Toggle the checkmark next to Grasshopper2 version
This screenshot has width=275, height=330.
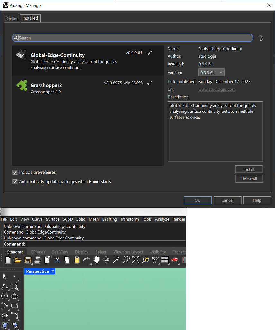point(149,83)
